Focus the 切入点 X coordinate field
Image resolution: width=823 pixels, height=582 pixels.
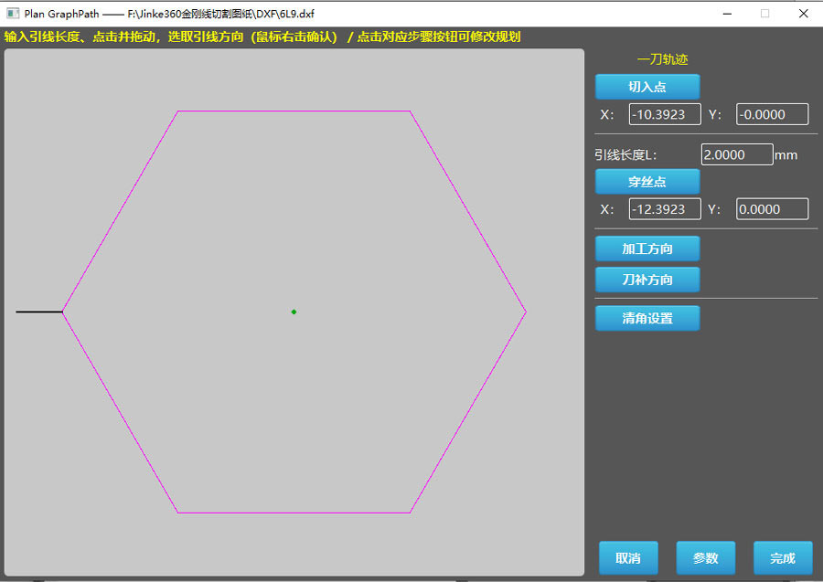click(x=665, y=114)
